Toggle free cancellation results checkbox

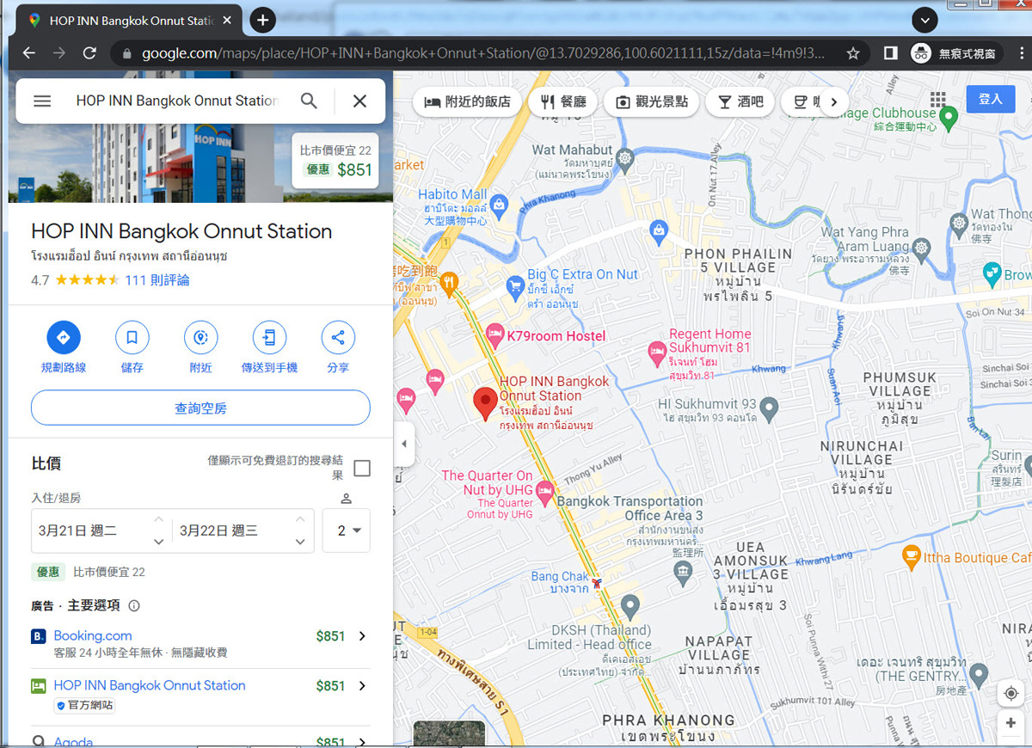pyautogui.click(x=362, y=468)
